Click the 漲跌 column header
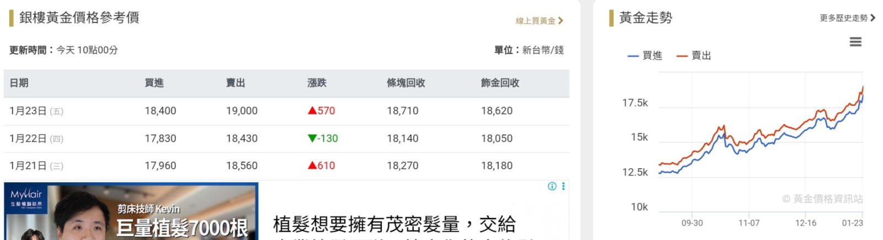This screenshot has width=883, height=240. 317,83
